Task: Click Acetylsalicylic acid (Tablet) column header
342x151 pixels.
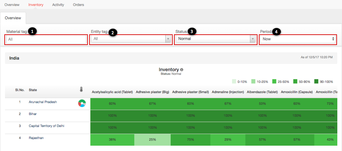Action: (x=112, y=92)
